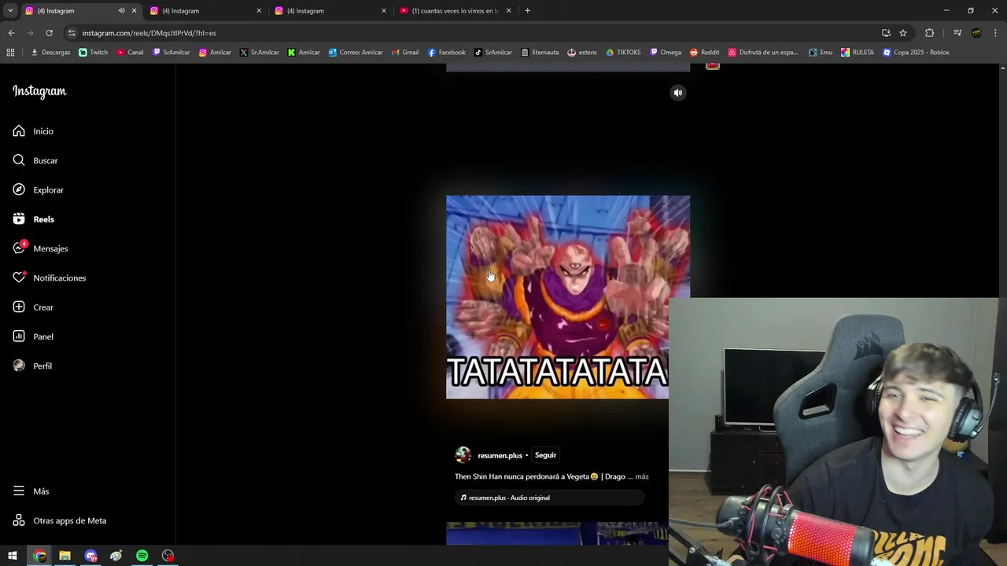Follow resumen.plus with Seguir button
This screenshot has height=566, width=1007.
(x=545, y=455)
